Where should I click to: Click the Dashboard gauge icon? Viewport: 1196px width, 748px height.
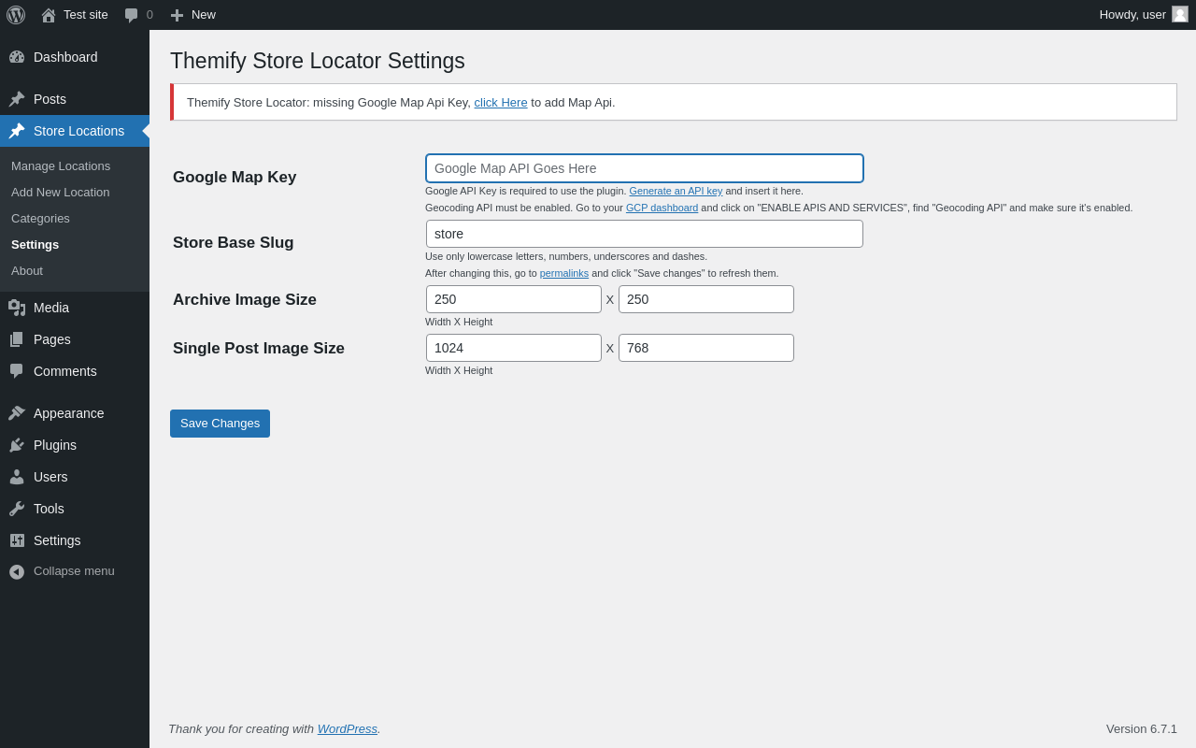point(17,57)
